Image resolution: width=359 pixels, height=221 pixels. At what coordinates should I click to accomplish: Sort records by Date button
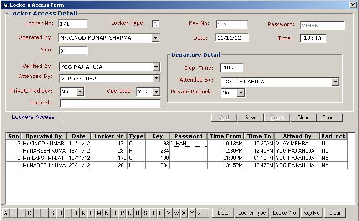click(x=223, y=213)
